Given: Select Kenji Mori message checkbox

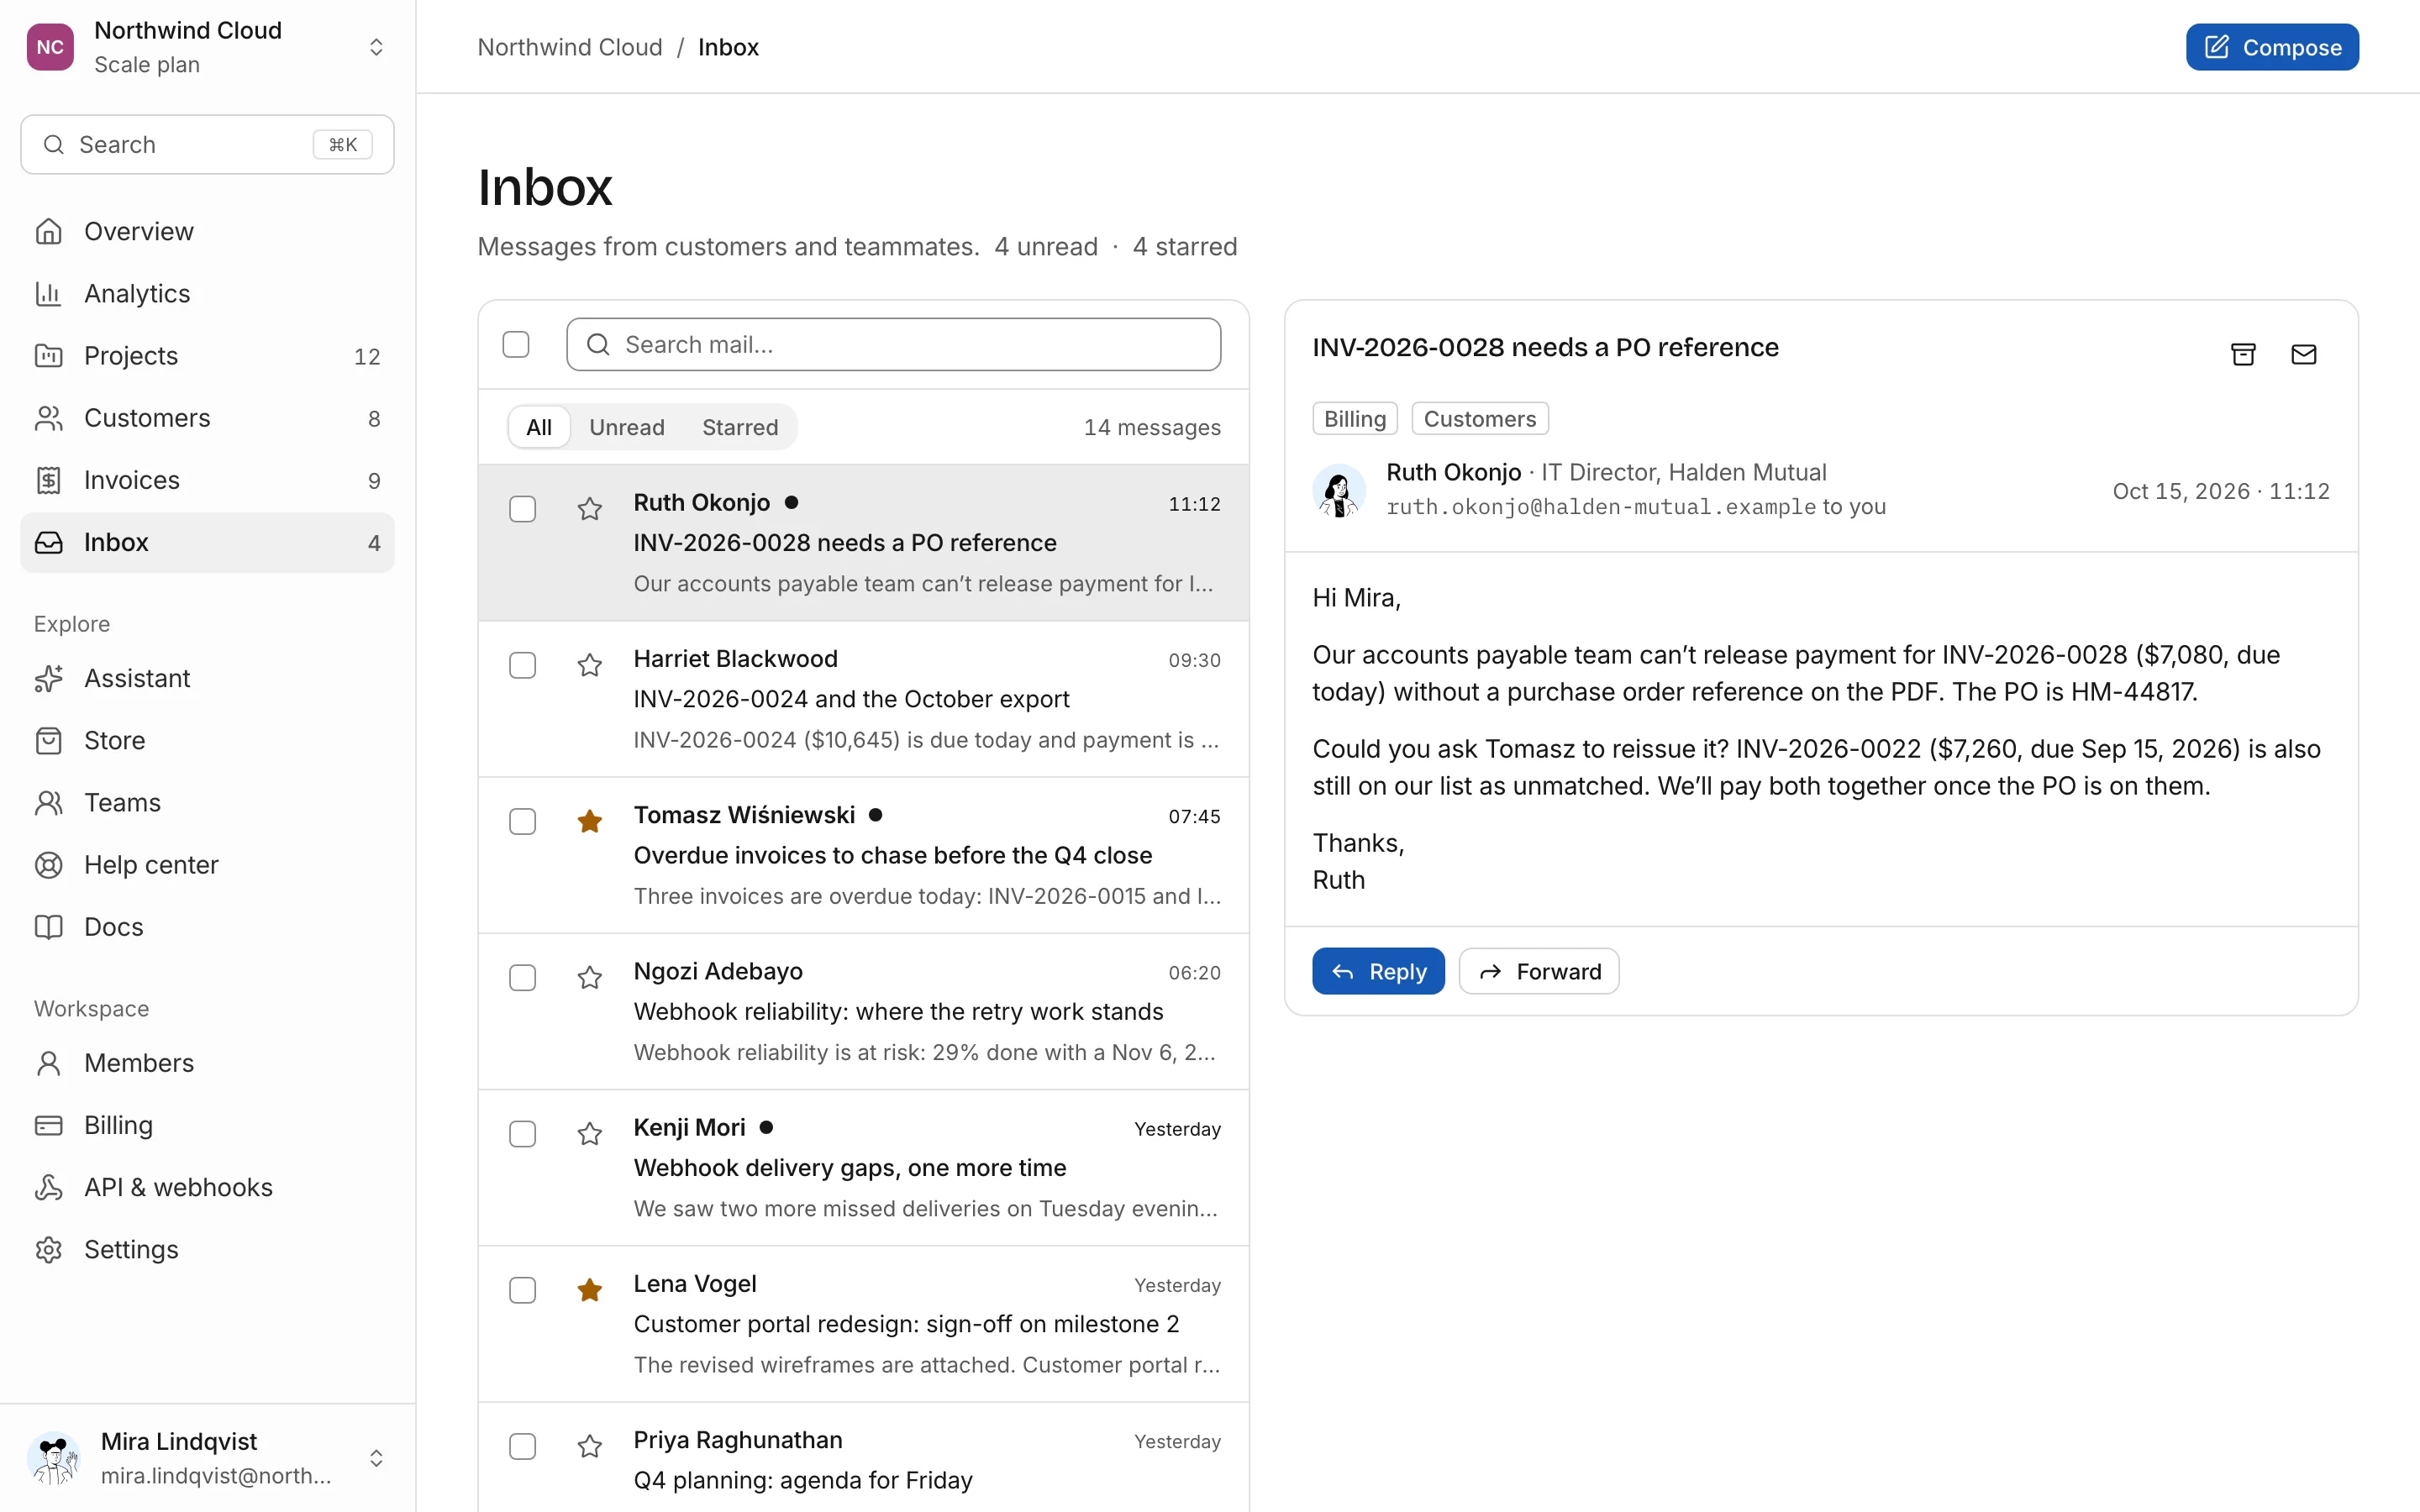Looking at the screenshot, I should pos(522,1133).
